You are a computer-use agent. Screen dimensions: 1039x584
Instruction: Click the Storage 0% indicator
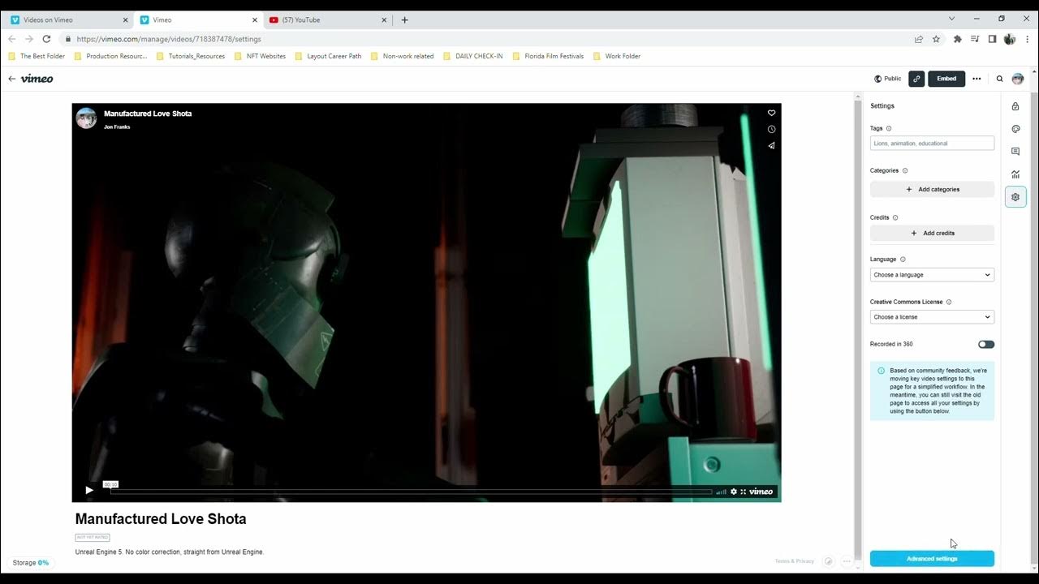tap(30, 562)
